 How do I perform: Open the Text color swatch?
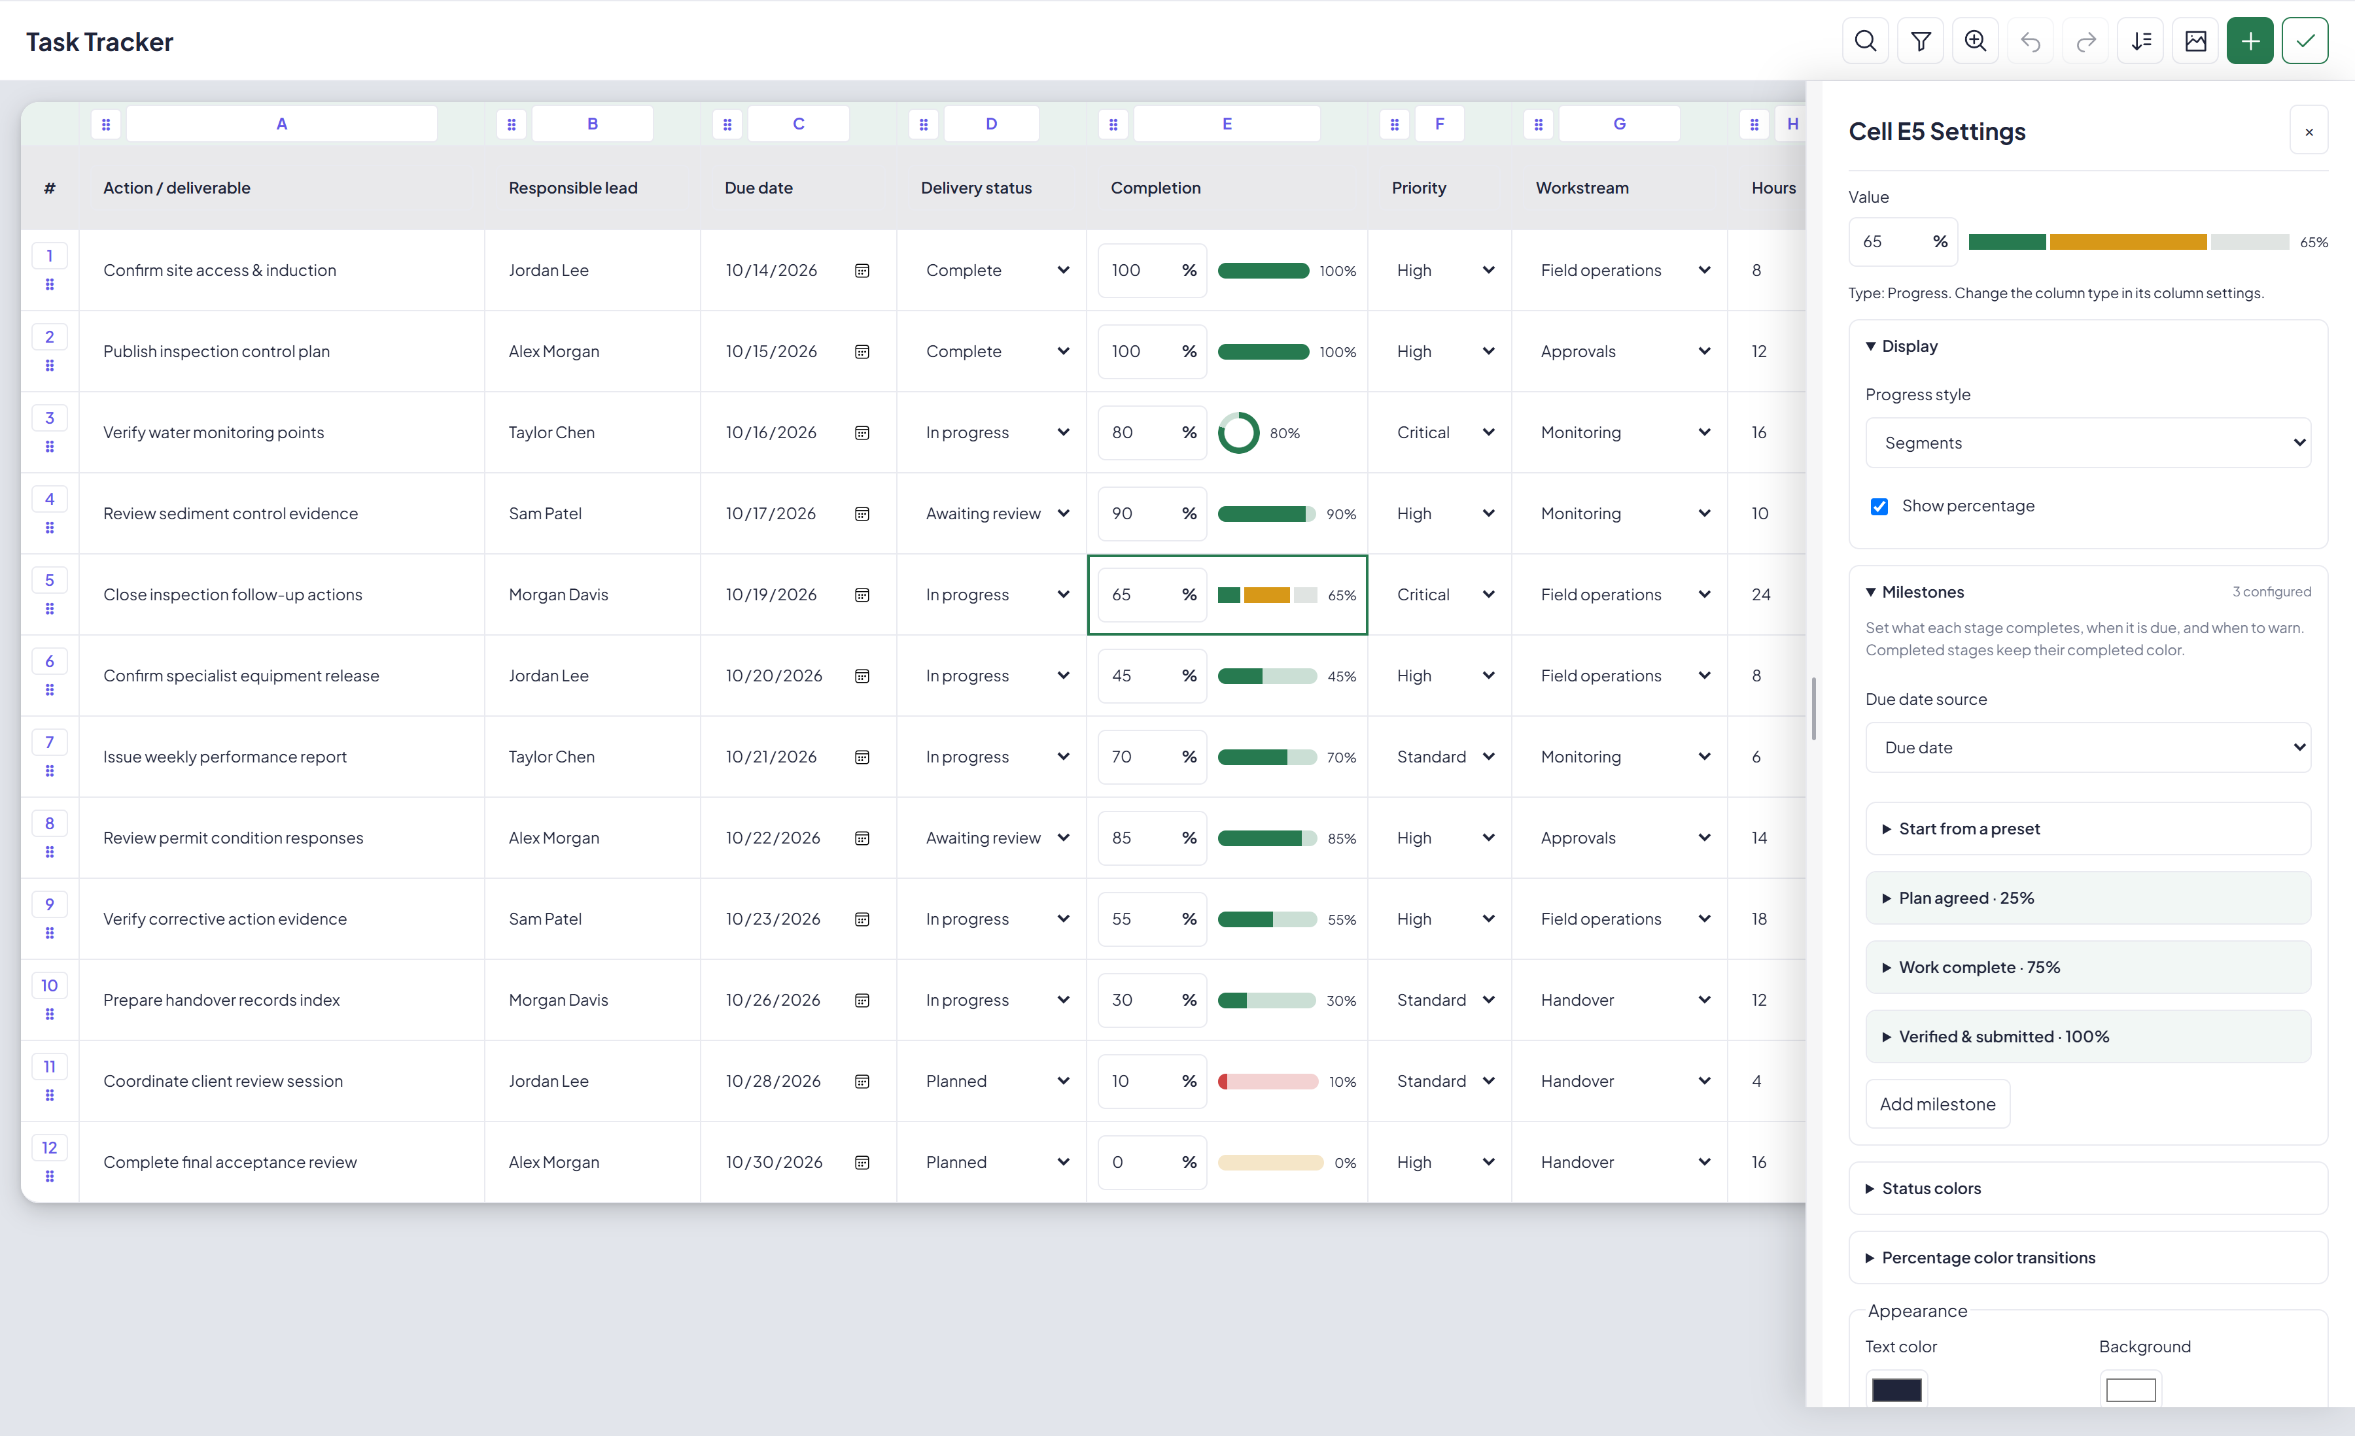[x=1896, y=1389]
